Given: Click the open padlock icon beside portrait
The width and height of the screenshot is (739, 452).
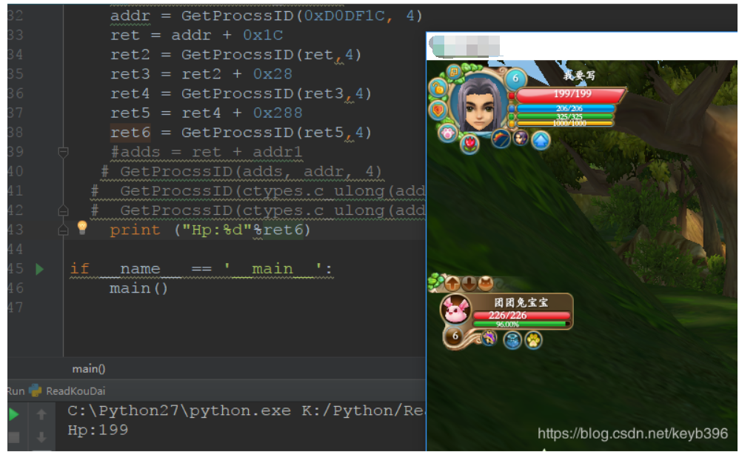Looking at the screenshot, I should pos(438,87).
